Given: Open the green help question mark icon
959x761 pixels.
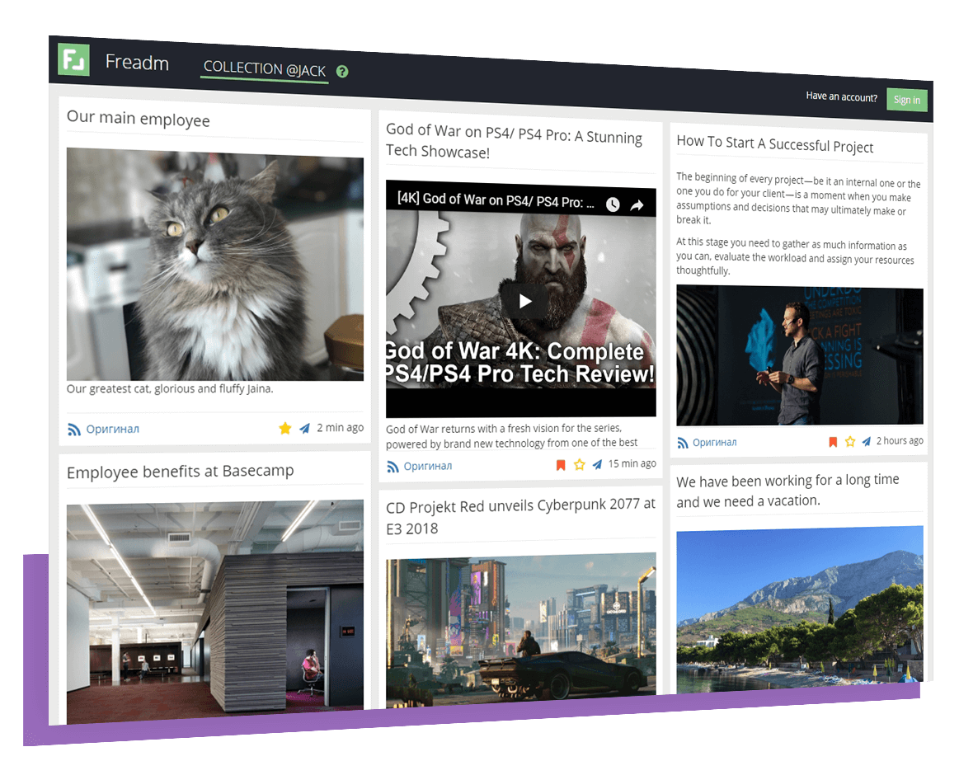Looking at the screenshot, I should point(342,72).
